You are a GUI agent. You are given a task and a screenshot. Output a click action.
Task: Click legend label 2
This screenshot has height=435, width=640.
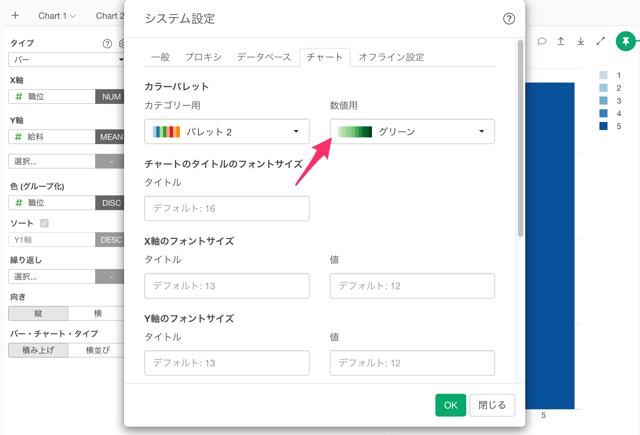pos(619,88)
